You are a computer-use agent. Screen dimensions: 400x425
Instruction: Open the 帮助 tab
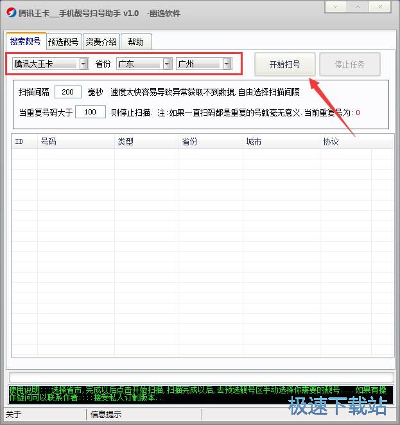(x=135, y=42)
